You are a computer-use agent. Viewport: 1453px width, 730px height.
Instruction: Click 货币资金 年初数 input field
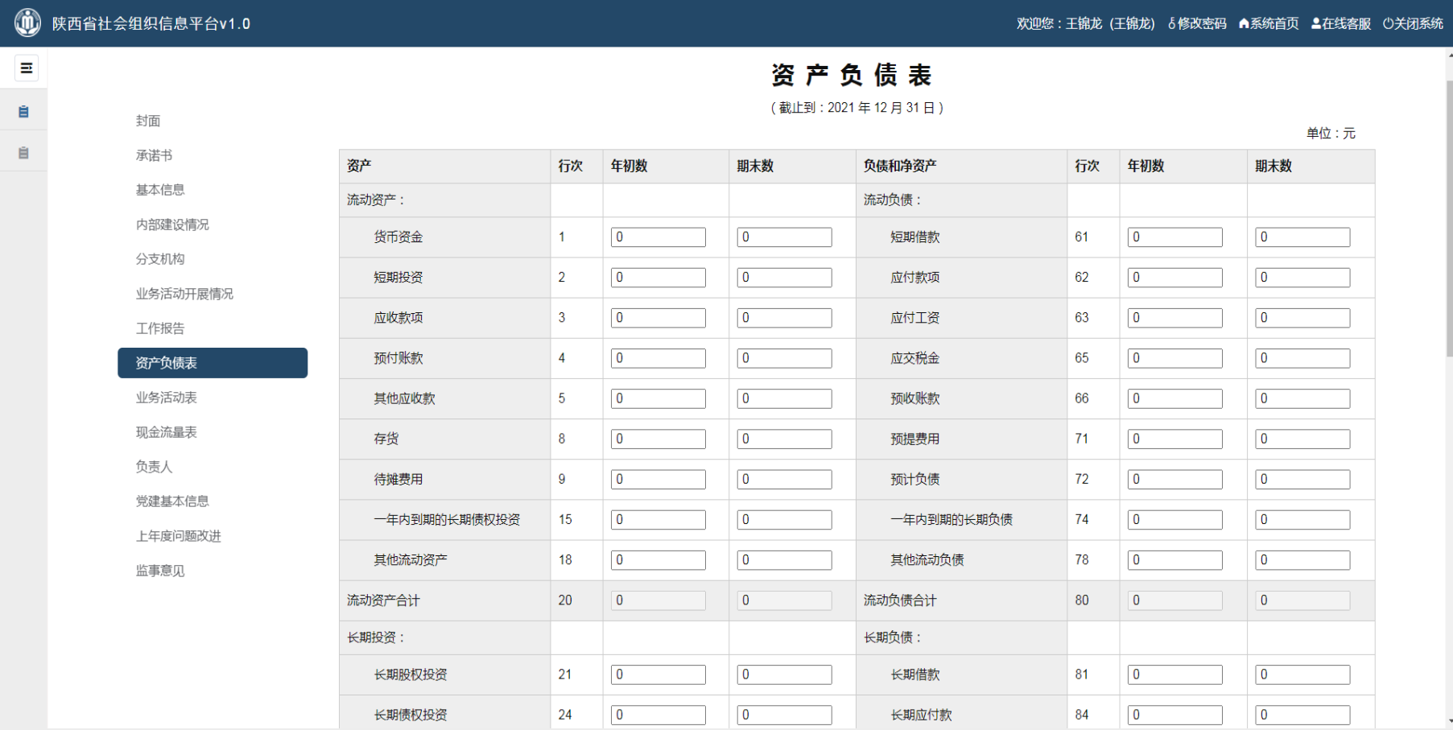point(658,237)
